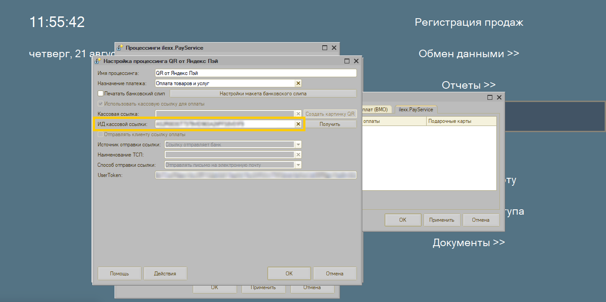Toggle Использовать кассовую ссылку для оплаты checkbox

coord(100,104)
